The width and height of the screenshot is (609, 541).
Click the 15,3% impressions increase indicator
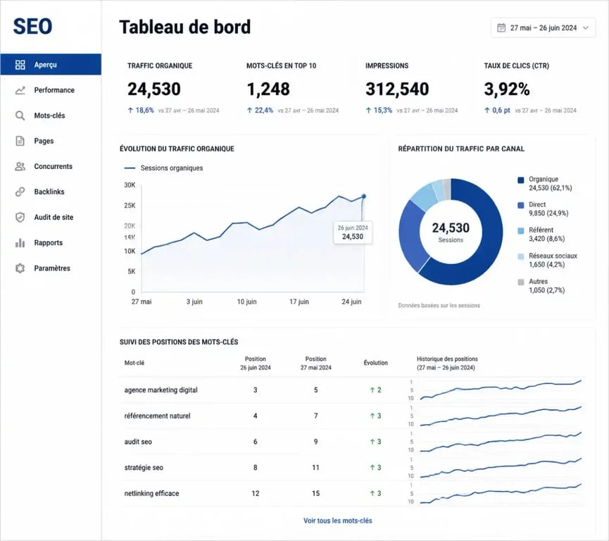379,111
